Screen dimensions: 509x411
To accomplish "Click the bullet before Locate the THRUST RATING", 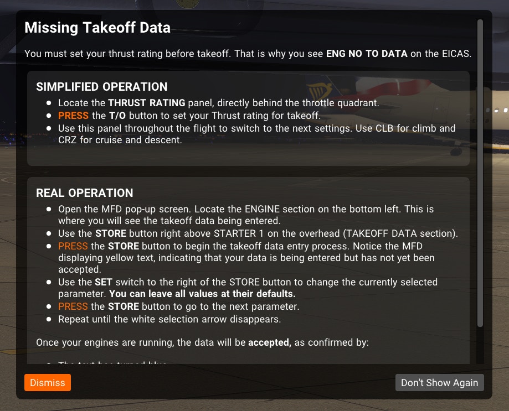I will click(x=49, y=103).
